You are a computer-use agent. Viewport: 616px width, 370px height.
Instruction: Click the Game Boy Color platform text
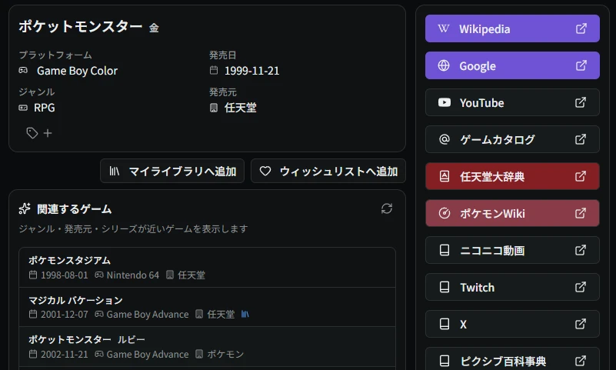coord(77,71)
